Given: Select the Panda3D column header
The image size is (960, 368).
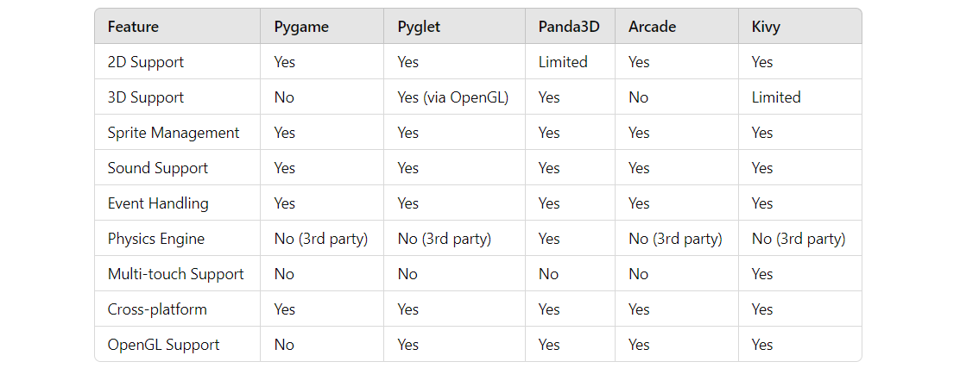Looking at the screenshot, I should point(570,27).
